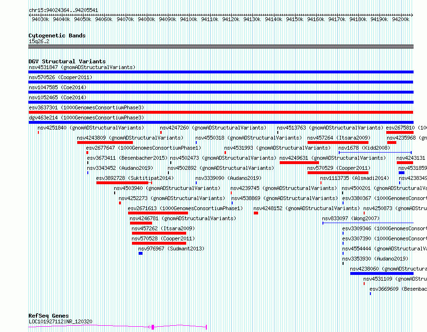Screen dimensions: 427x332
Task: Select nsv4248152 variant label
Action: pos(307,208)
